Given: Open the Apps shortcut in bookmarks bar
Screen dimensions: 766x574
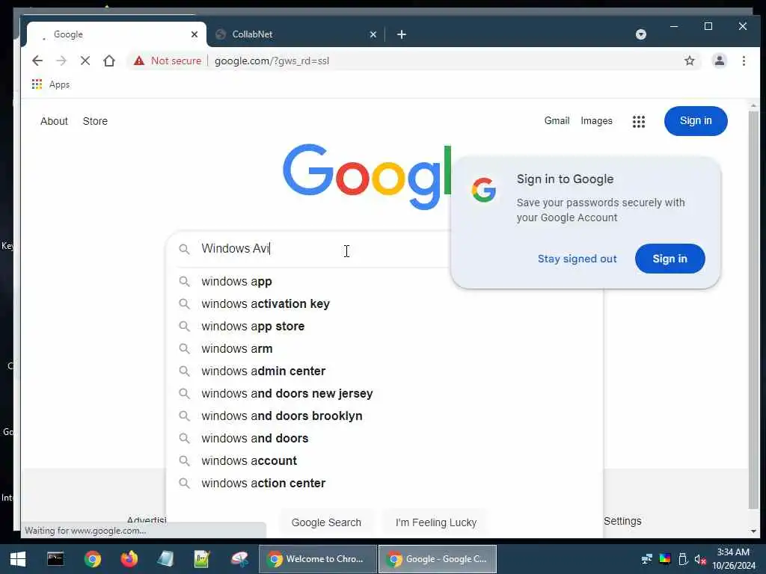Looking at the screenshot, I should pyautogui.click(x=50, y=84).
